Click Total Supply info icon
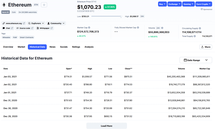The width and height of the screenshot is (215, 129). [195, 36]
